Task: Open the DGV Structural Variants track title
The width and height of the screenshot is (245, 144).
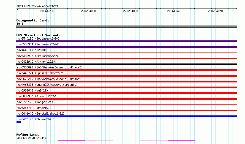Action: tap(39, 35)
